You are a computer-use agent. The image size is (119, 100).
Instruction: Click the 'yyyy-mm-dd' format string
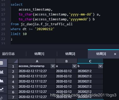(x=81, y=14)
